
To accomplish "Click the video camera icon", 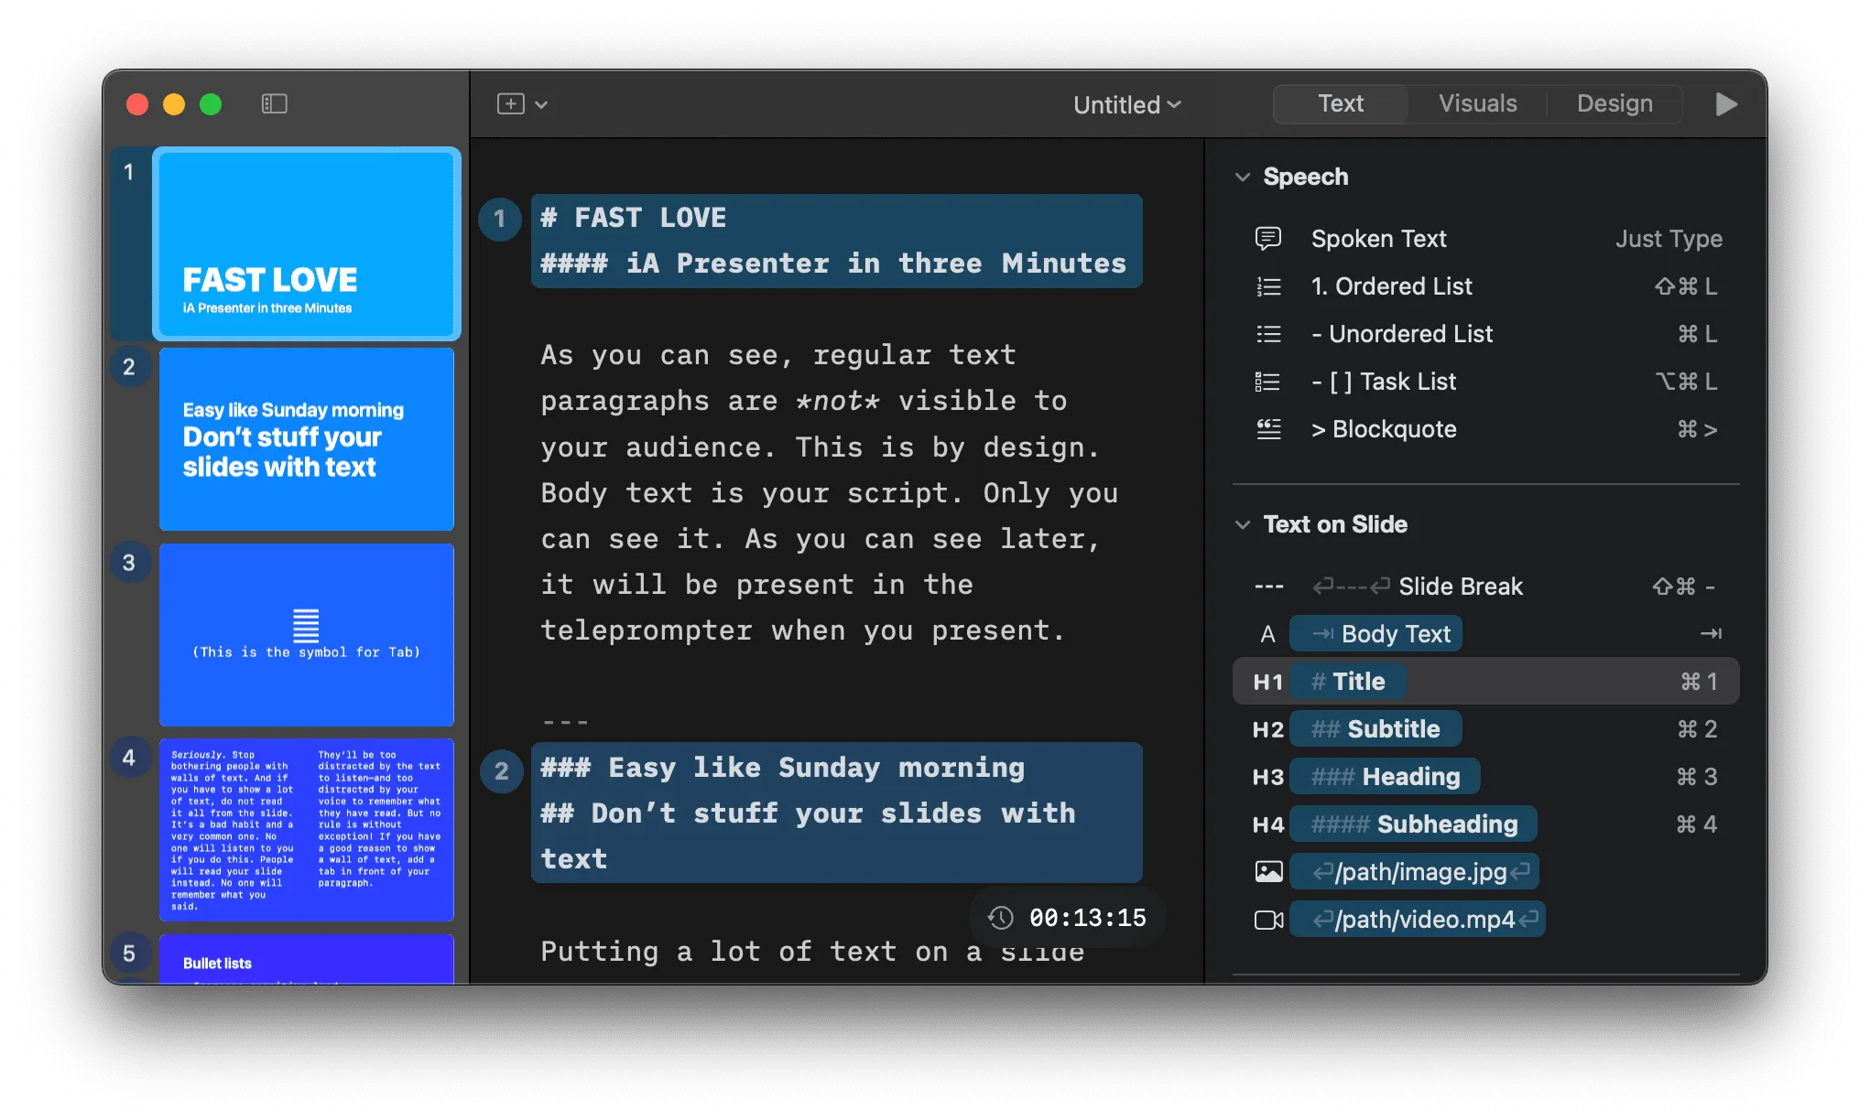I will tap(1268, 920).
